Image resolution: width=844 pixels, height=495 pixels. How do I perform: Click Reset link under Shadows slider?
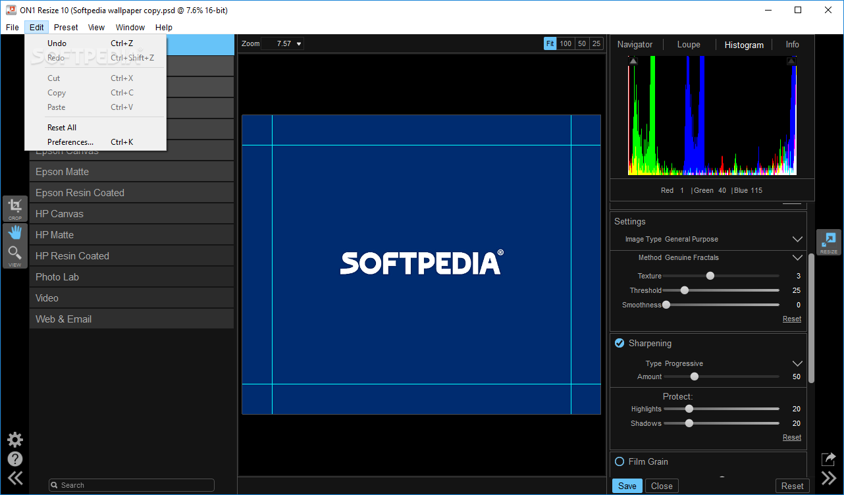(792, 437)
